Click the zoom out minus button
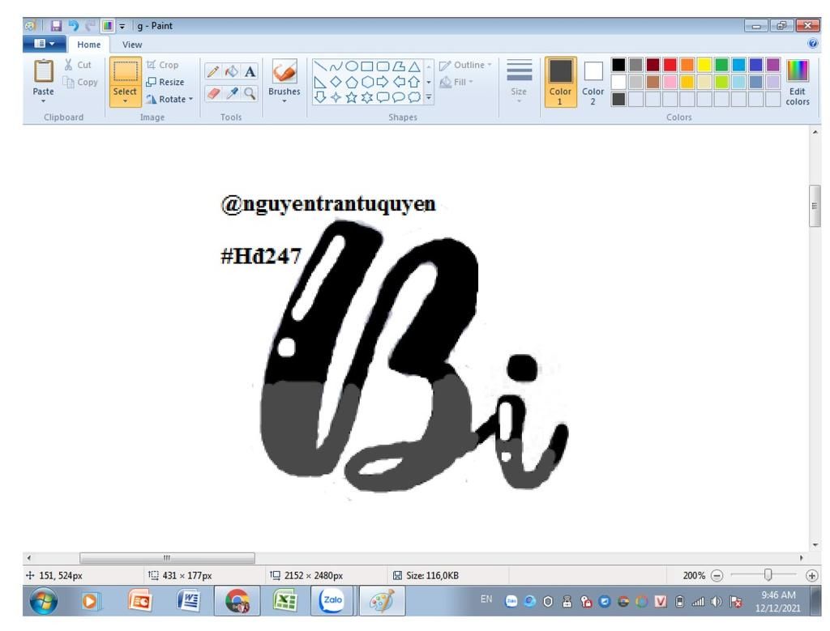Viewport: 830px width, 631px height. (717, 575)
